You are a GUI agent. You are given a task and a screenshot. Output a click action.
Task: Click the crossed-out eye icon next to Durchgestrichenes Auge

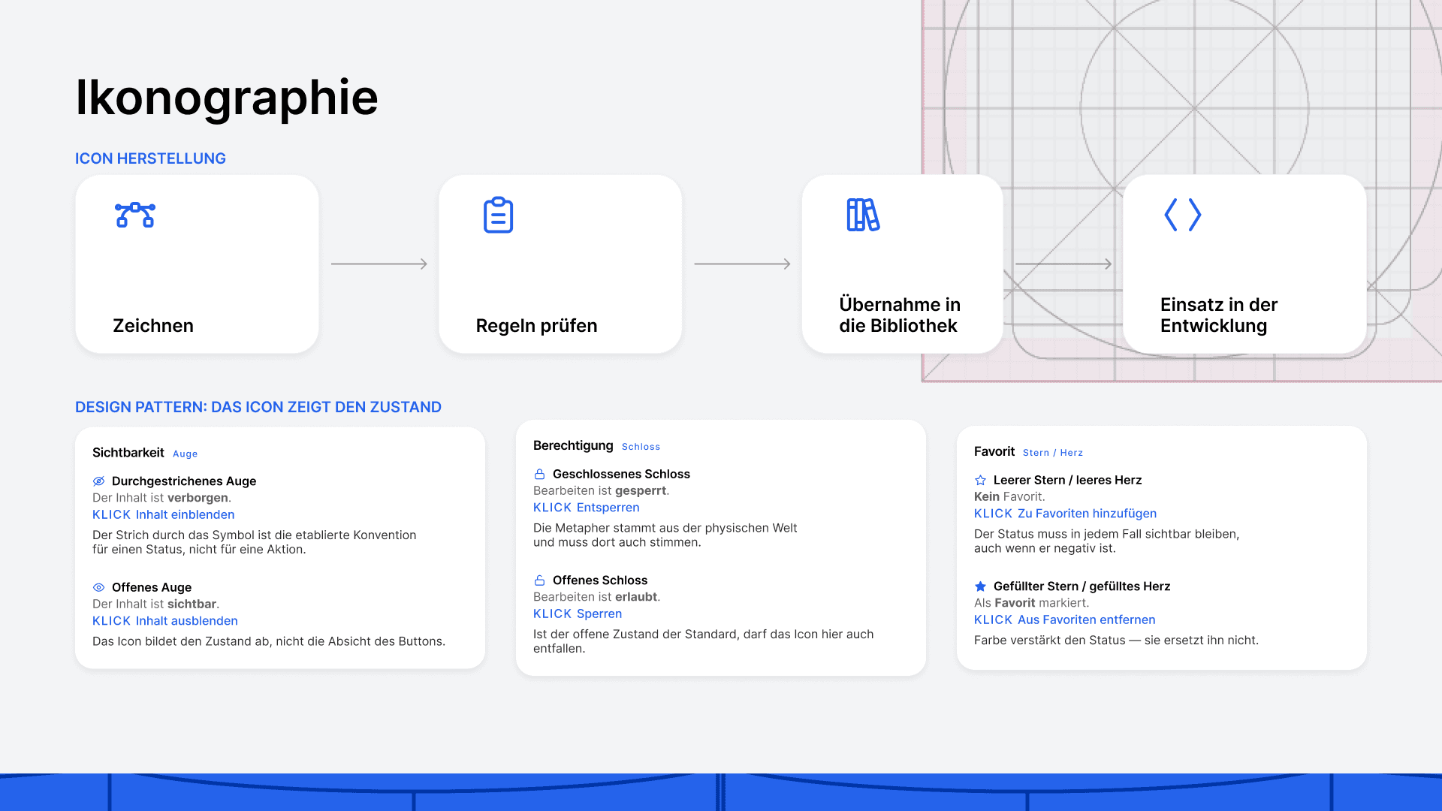pos(98,481)
